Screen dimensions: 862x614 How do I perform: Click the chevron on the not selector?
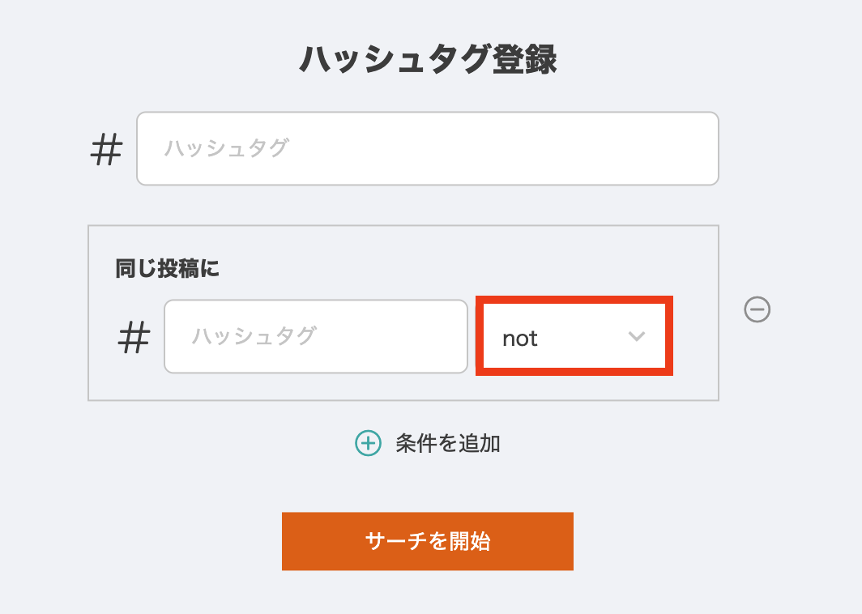[x=636, y=336]
